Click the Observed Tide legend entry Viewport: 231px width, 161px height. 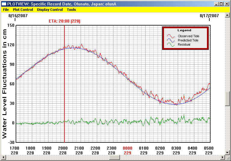[x=188, y=36]
